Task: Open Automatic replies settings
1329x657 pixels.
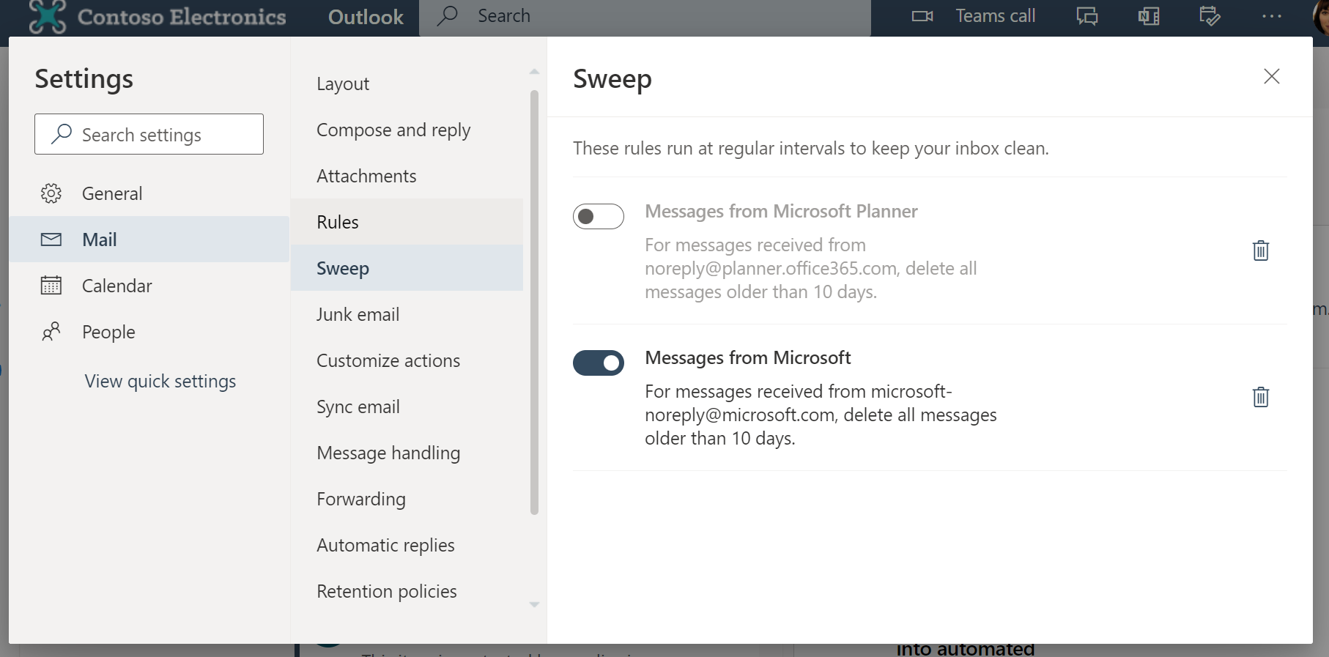Action: (x=407, y=545)
